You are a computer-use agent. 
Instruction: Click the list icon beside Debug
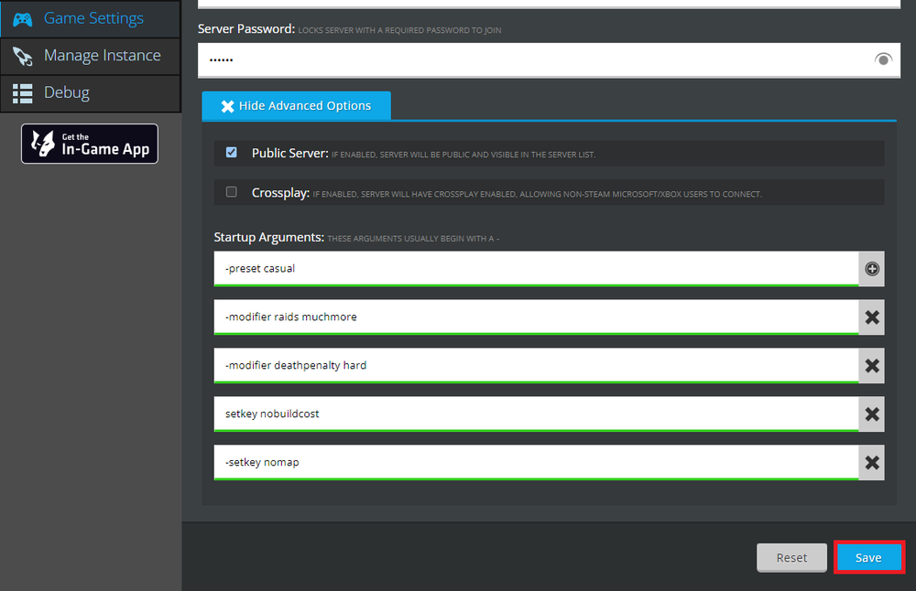(22, 92)
